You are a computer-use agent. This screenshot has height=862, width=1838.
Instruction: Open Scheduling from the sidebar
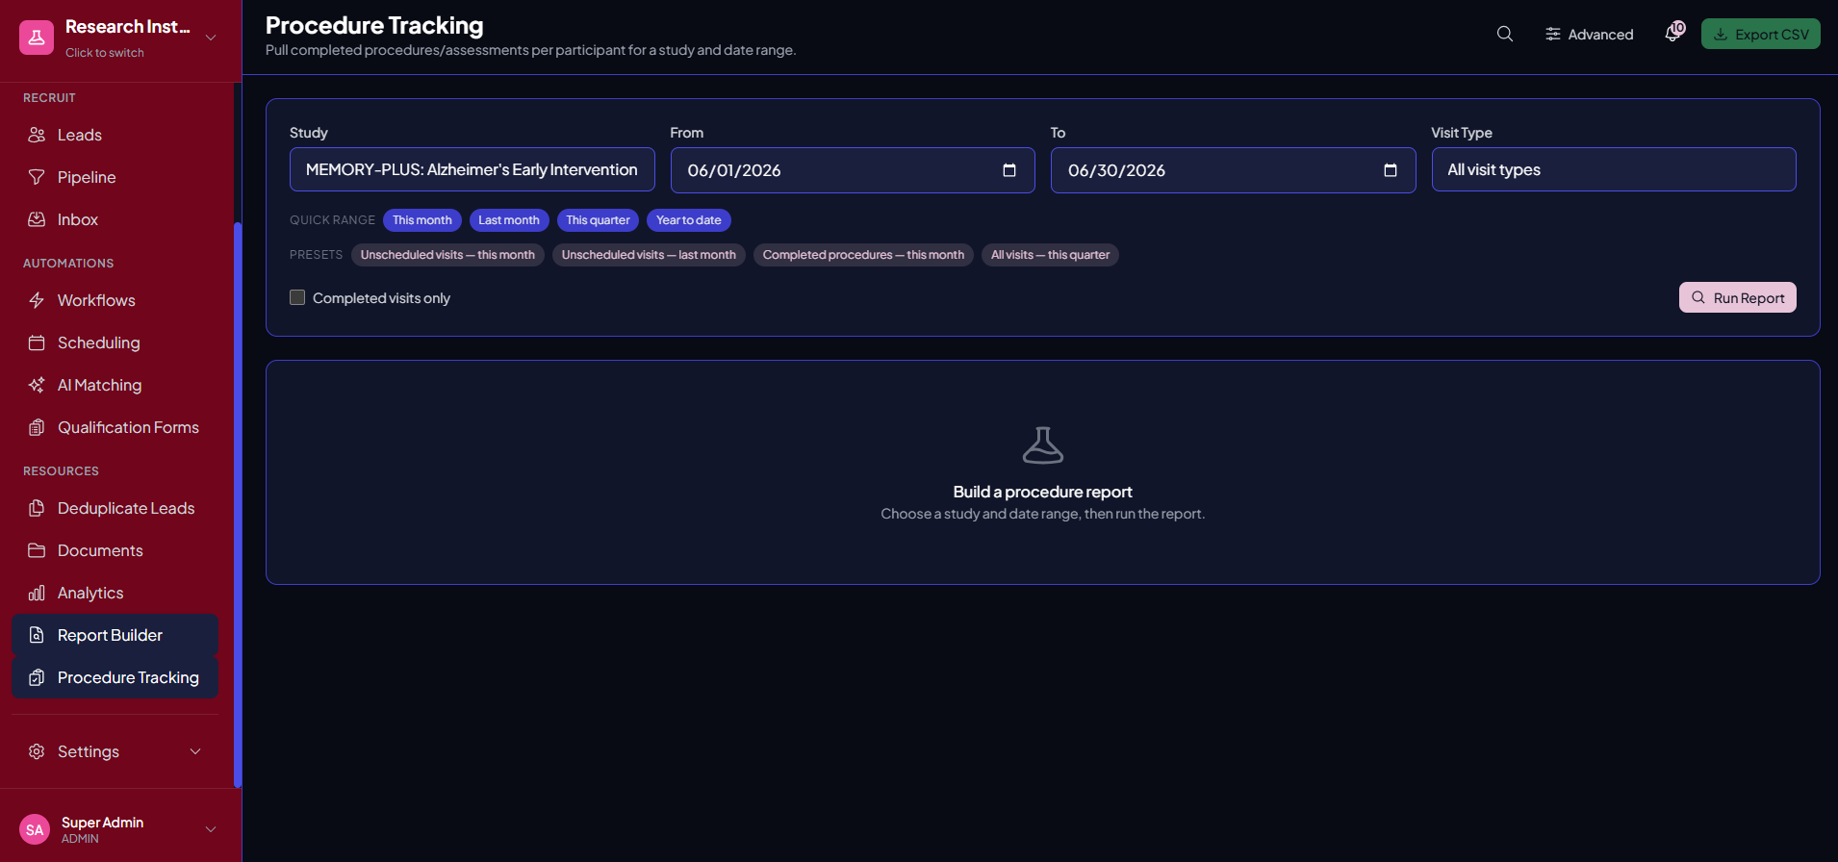click(x=115, y=342)
